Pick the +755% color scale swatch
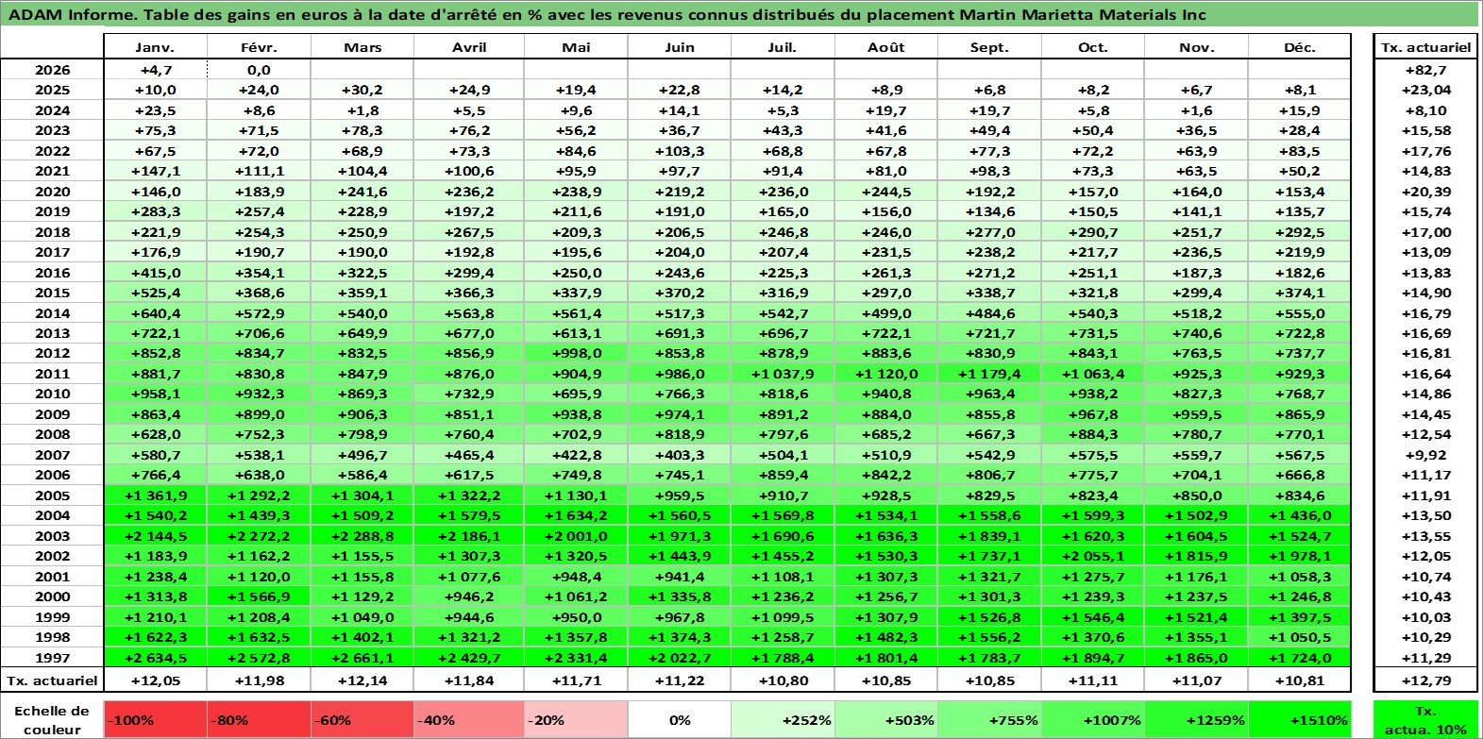Image resolution: width=1483 pixels, height=739 pixels. pos(989,719)
